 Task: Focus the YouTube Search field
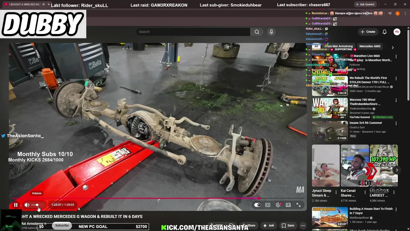pyautogui.click(x=193, y=32)
